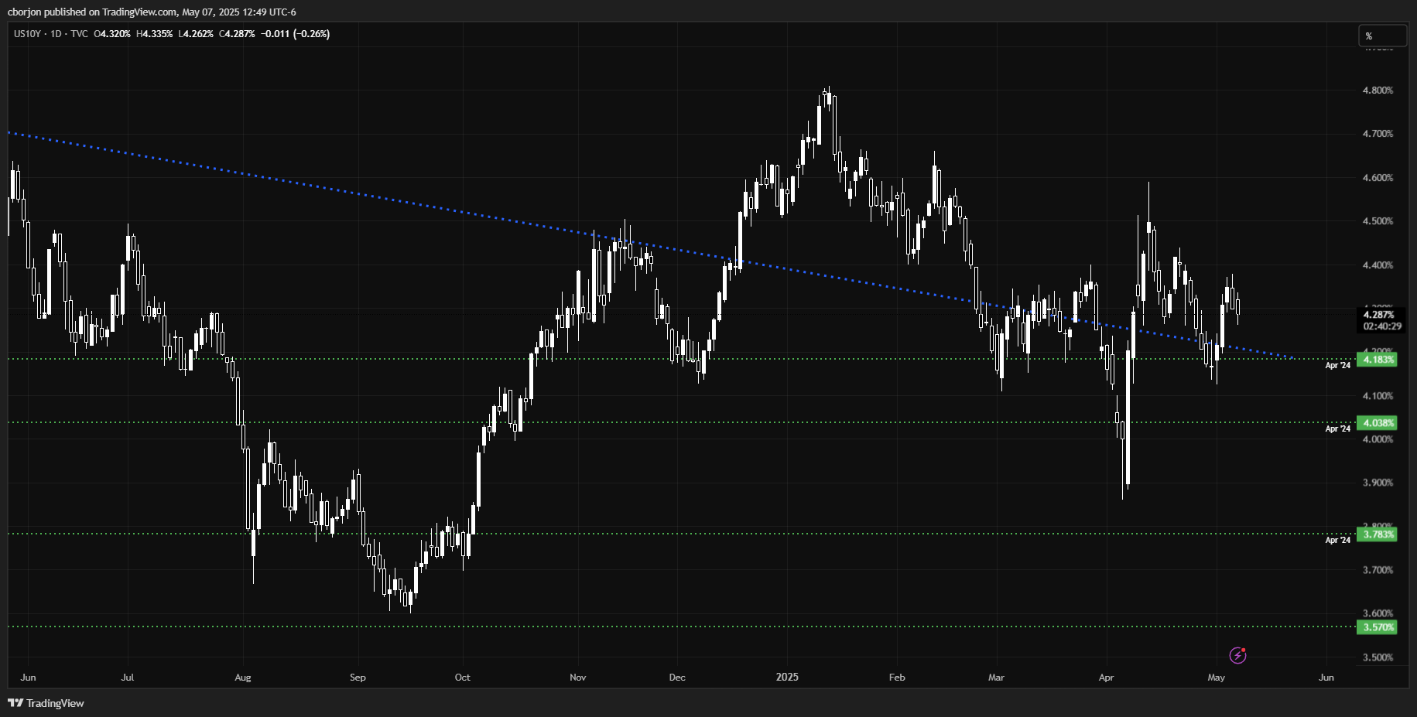Click the US10Y symbol name in legend
The height and width of the screenshot is (717, 1417).
27,34
